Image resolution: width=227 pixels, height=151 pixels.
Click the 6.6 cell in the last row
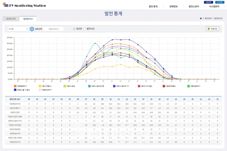[x=86, y=142]
